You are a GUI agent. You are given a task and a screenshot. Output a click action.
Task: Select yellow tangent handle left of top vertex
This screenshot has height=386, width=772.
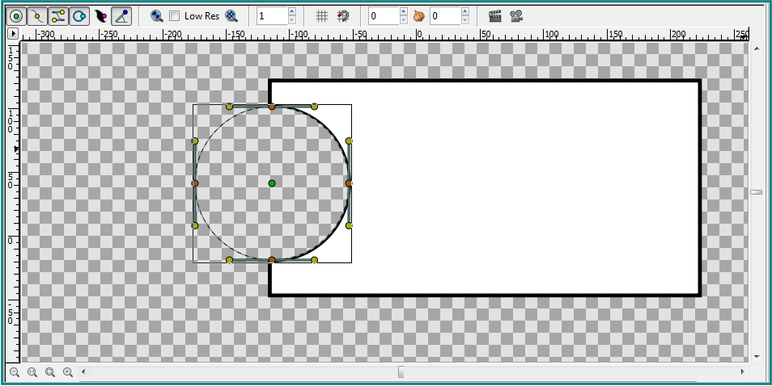[x=230, y=106]
